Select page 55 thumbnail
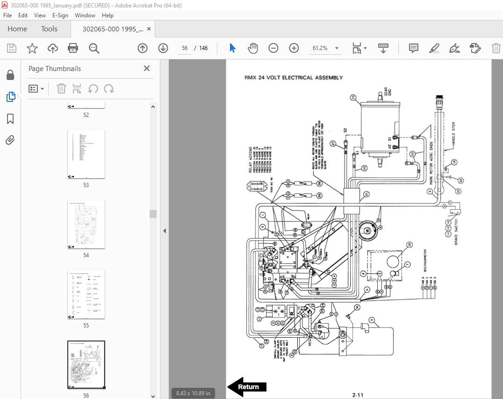Viewport: 503px width, 399px height. (x=86, y=294)
